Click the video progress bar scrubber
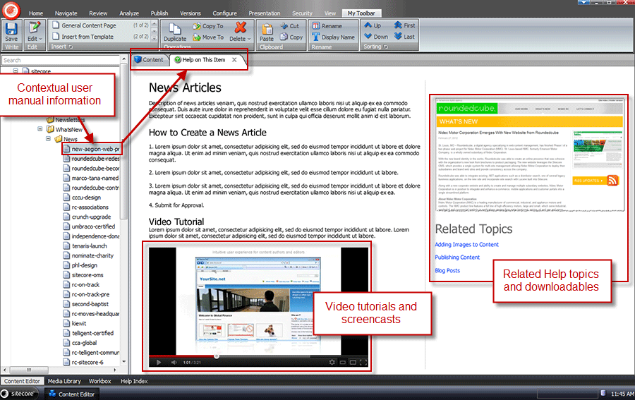 point(216,356)
